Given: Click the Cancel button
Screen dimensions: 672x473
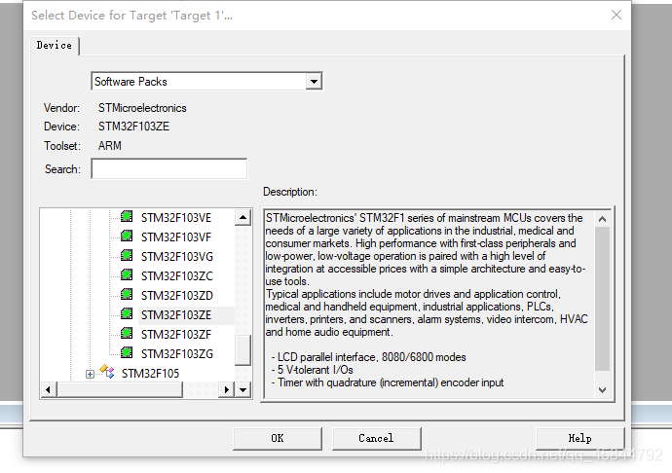Looking at the screenshot, I should click(376, 438).
